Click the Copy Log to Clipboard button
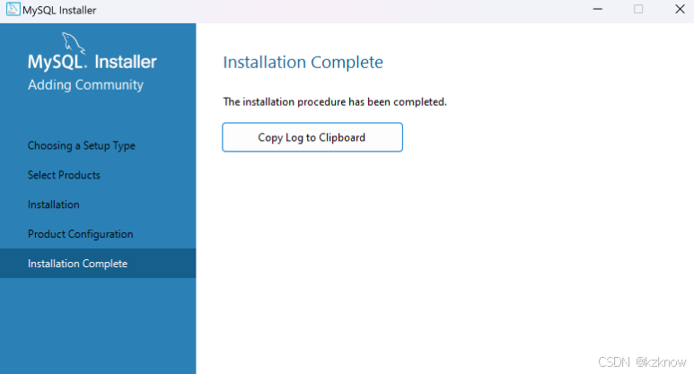Image resolution: width=694 pixels, height=374 pixels. point(312,137)
